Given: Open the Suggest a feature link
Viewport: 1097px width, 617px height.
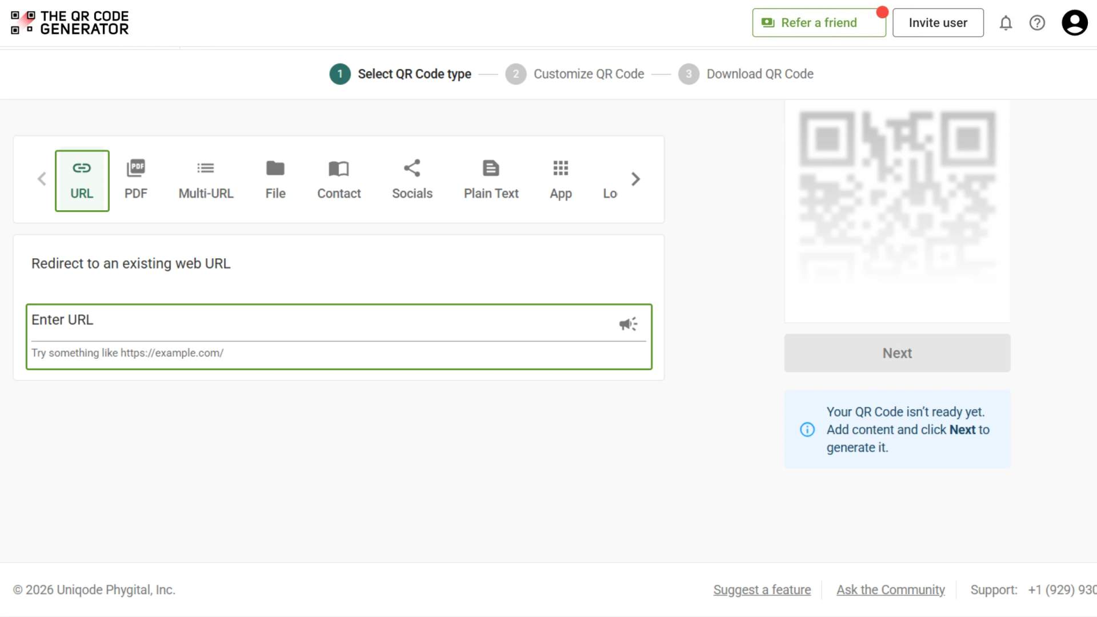Looking at the screenshot, I should click(762, 590).
